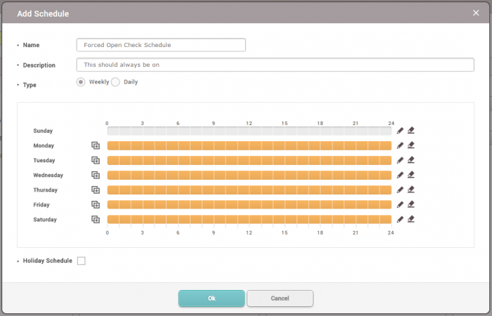
Task: Click the eraser icon for Wednesday
Action: (411, 175)
